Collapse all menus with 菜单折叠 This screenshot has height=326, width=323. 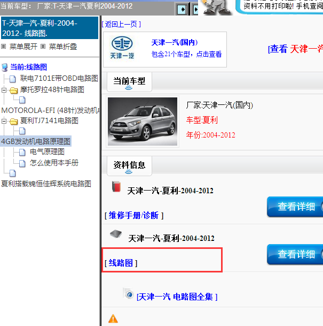pos(63,47)
